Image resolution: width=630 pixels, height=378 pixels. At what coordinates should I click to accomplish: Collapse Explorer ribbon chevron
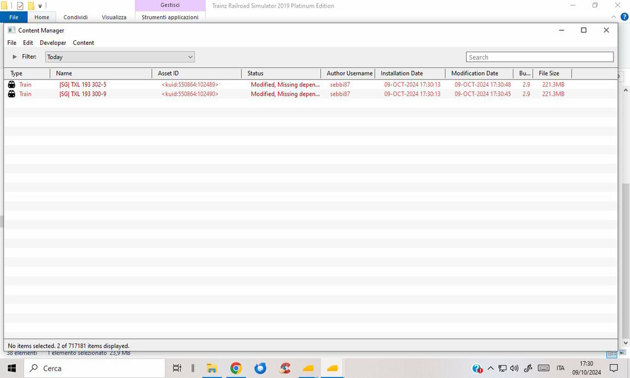pos(614,17)
